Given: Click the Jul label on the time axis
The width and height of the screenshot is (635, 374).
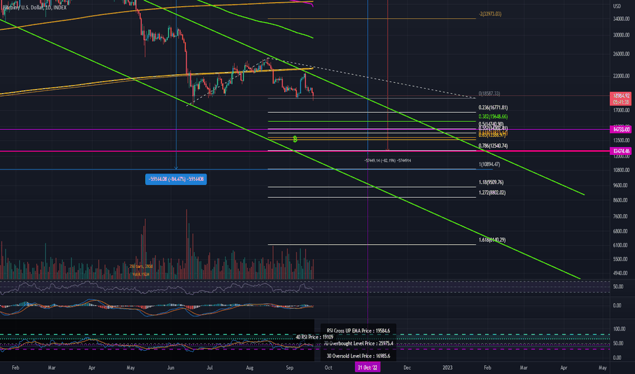Looking at the screenshot, I should [x=210, y=367].
